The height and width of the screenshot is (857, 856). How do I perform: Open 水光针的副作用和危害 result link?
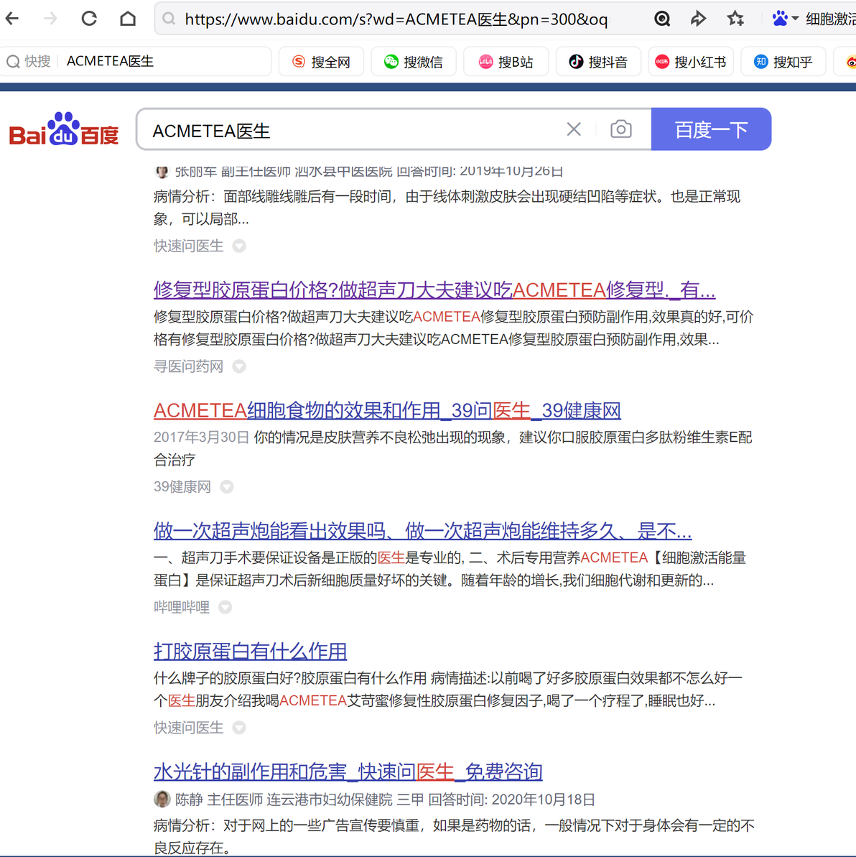pos(348,772)
